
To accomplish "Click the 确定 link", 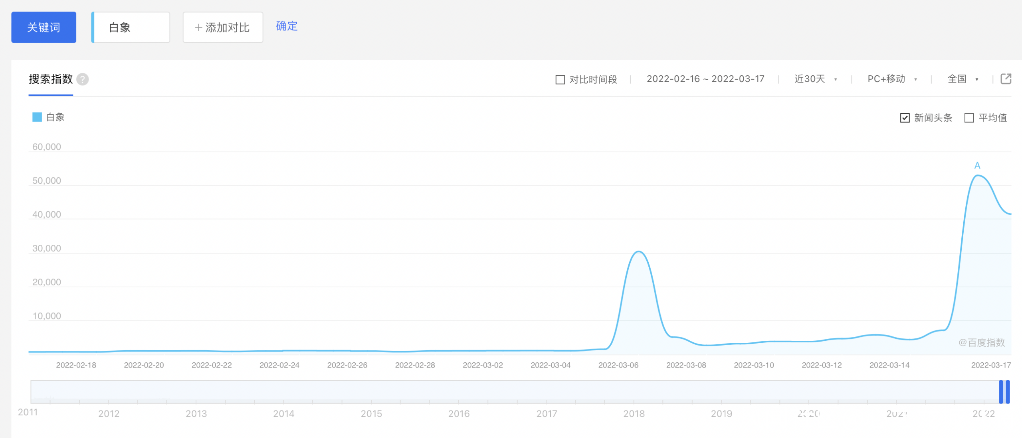I will (x=287, y=26).
